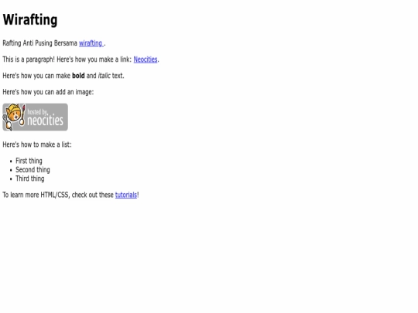Select the 'First thing' list item
The width and height of the screenshot is (418, 313).
click(x=29, y=161)
